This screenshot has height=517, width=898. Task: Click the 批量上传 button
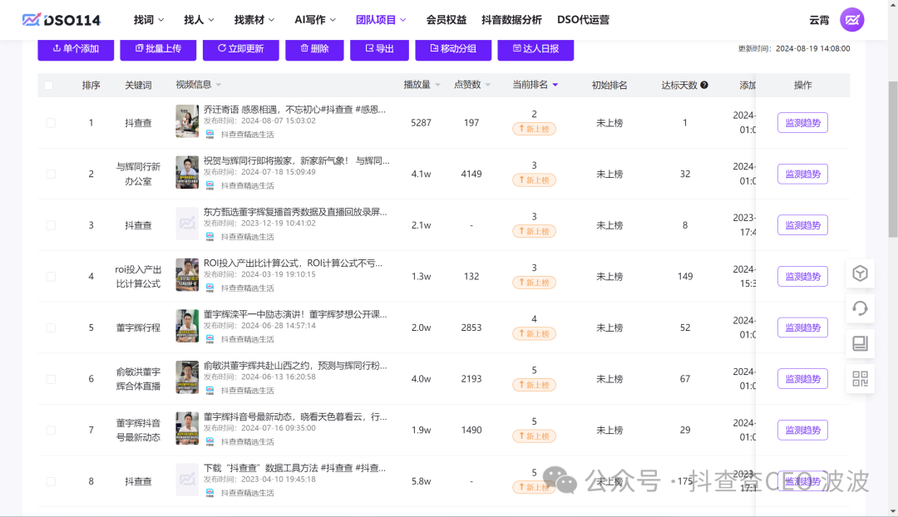pos(158,49)
